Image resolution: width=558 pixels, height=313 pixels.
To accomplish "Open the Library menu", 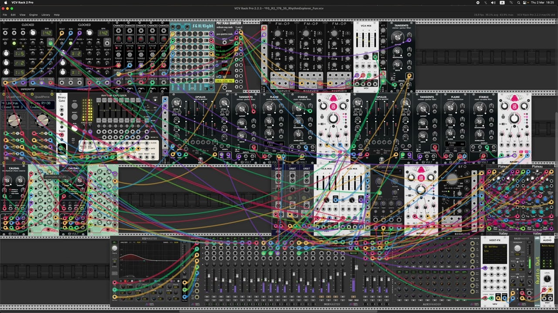I will point(46,15).
